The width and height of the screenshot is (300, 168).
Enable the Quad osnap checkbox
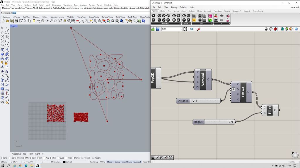[58, 158]
